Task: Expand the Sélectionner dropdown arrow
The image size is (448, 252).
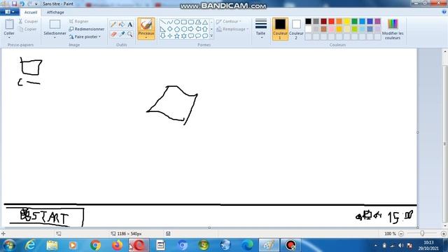Action: click(55, 37)
